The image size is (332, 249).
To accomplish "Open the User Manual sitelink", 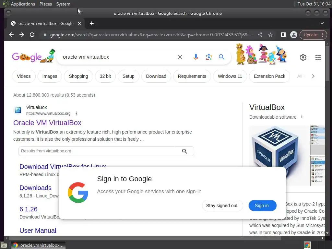I will tap(38, 231).
